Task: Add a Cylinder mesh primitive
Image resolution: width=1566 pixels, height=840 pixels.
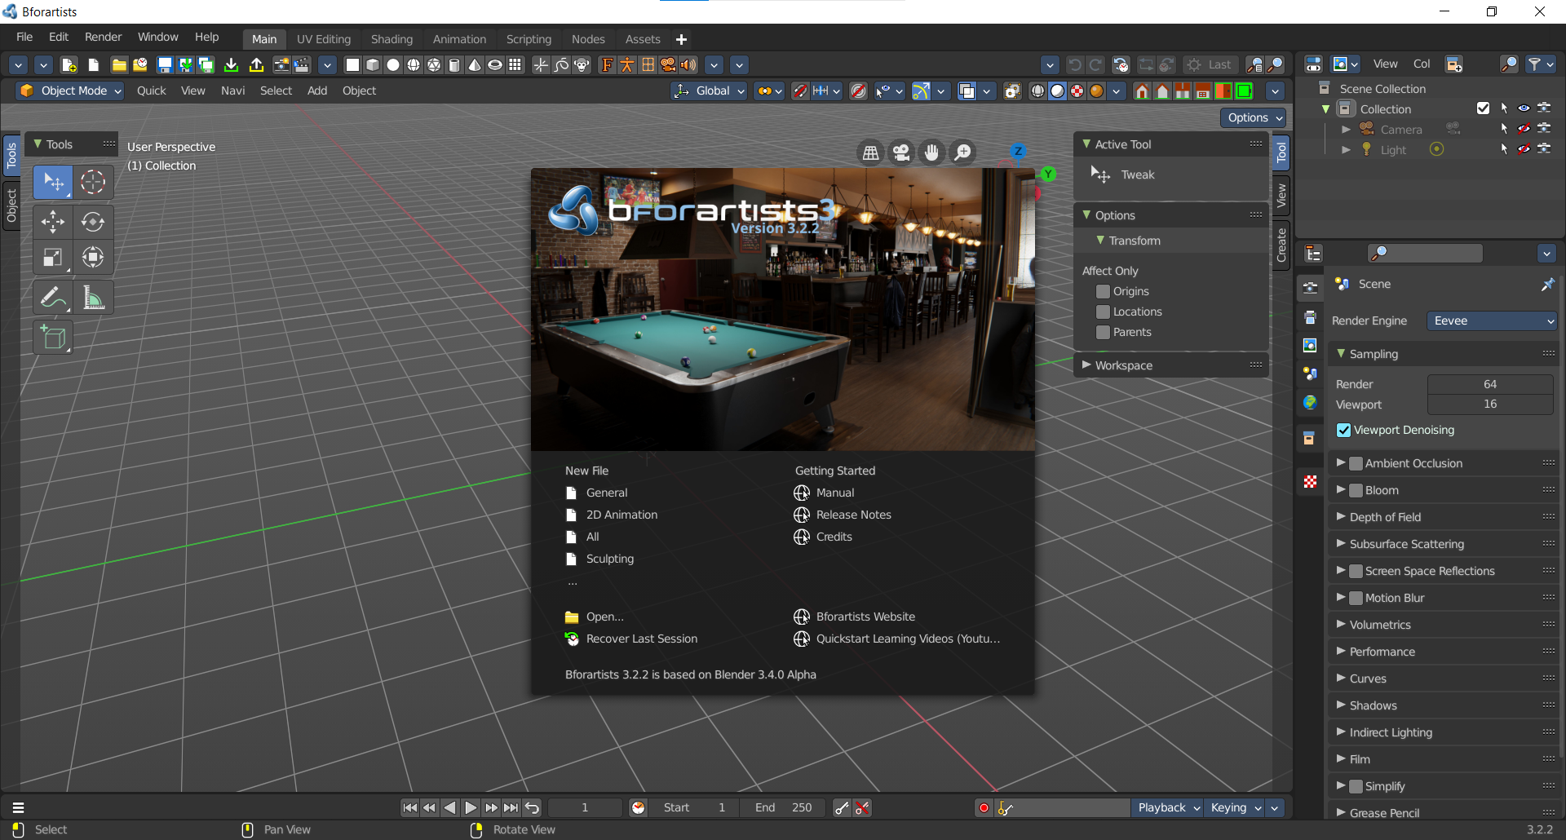Action: pyautogui.click(x=454, y=65)
